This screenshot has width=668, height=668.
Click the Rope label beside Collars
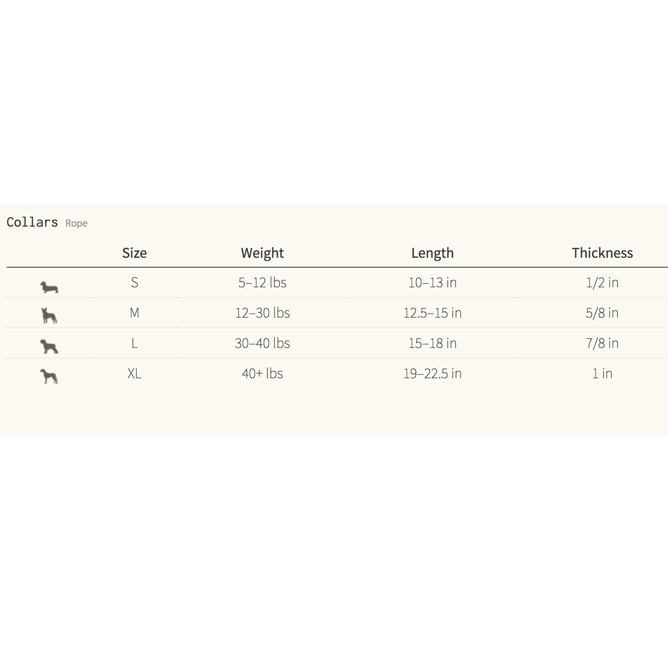(76, 223)
